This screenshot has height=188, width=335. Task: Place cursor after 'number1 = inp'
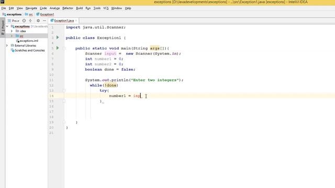pos(141,96)
